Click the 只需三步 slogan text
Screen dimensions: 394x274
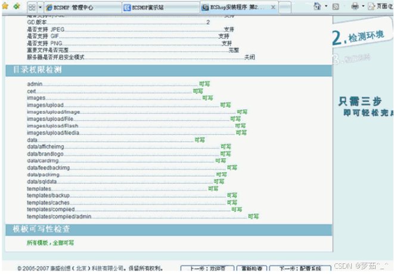tap(360, 101)
